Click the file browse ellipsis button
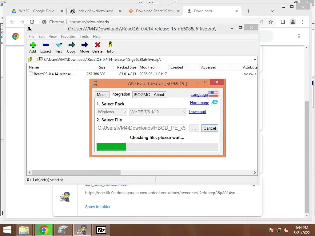 coord(194,128)
